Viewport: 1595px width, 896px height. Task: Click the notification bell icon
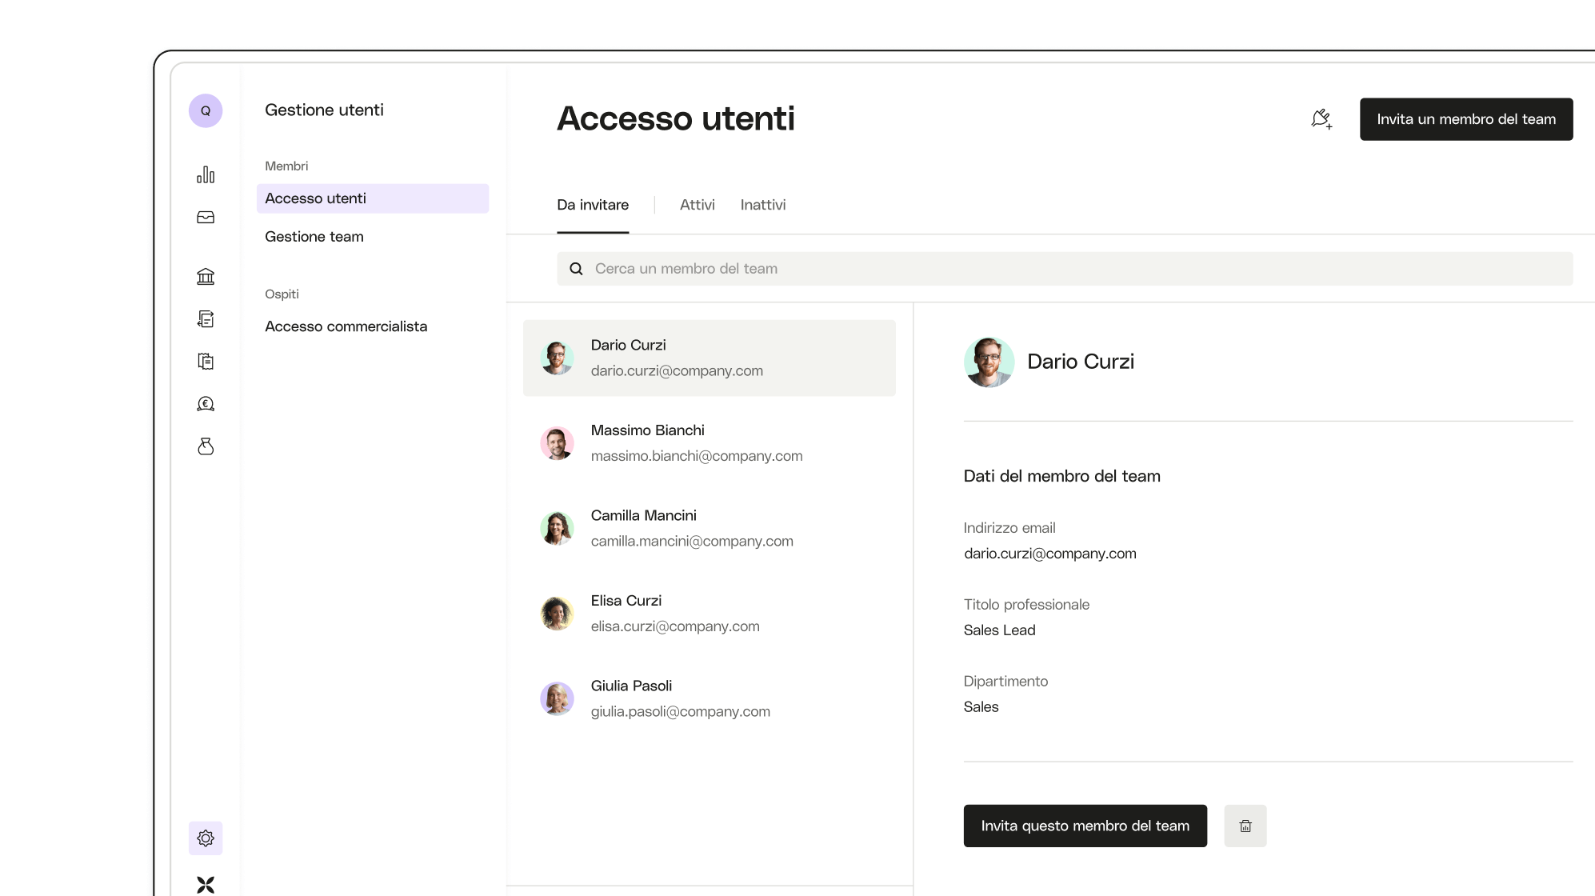click(1321, 119)
